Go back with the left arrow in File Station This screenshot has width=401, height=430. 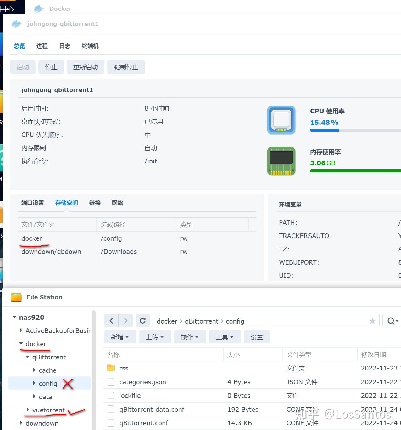(111, 321)
